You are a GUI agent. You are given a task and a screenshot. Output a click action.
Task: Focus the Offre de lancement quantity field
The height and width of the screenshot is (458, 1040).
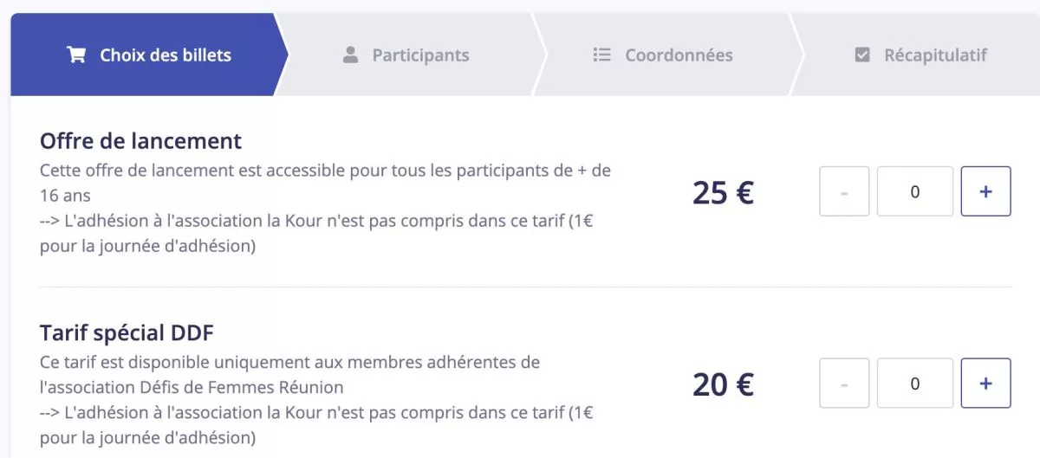click(914, 191)
